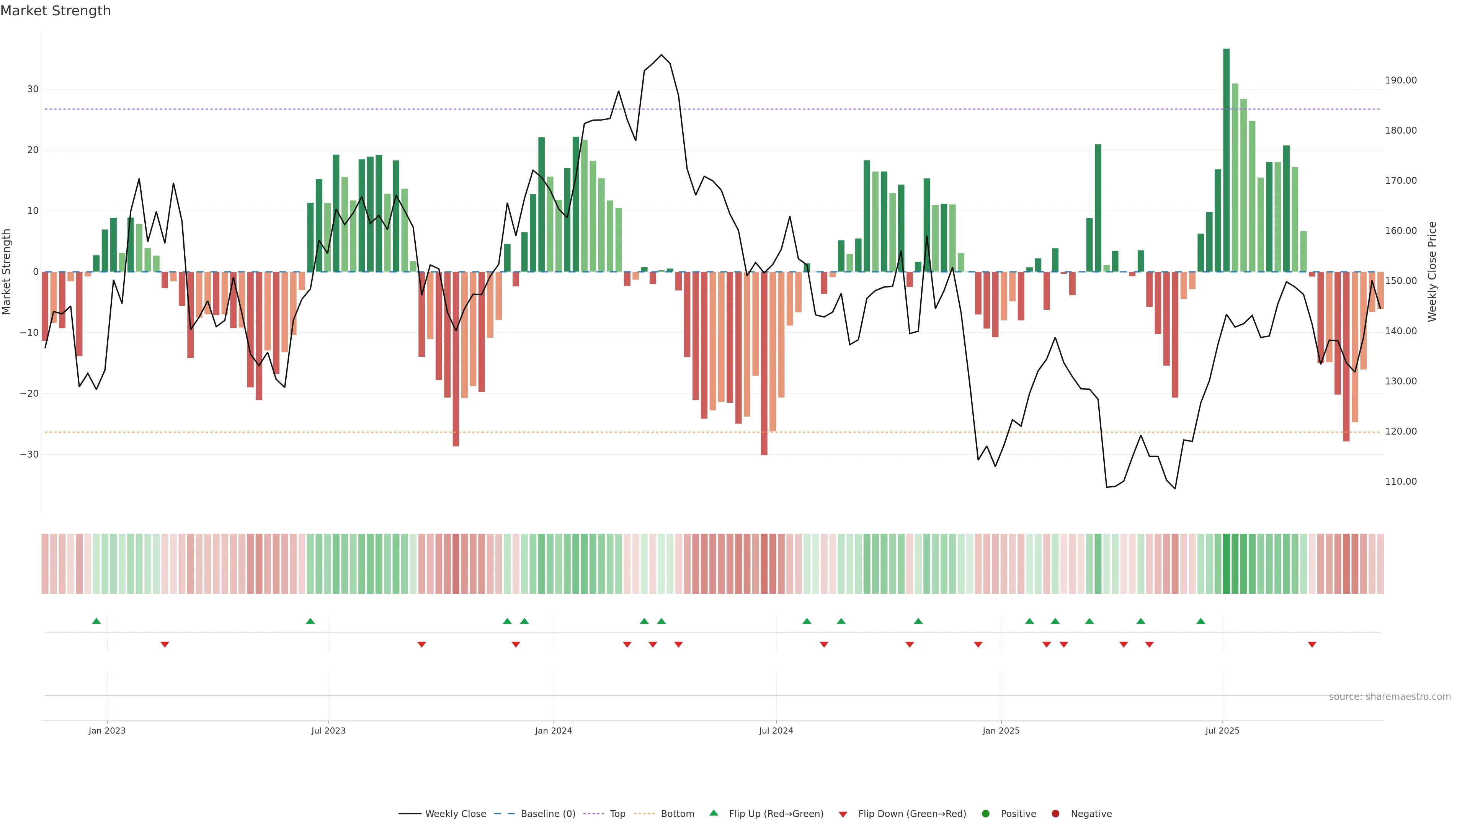Click the Jul 2023 x-axis label
The height and width of the screenshot is (827, 1470).
click(x=328, y=731)
